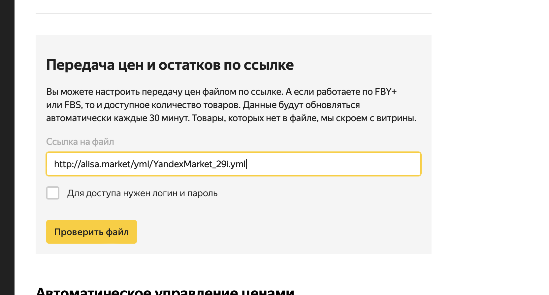The width and height of the screenshot is (549, 295).
Task: Click the heading Передача цен и остатков по ссылке
Action: (170, 65)
